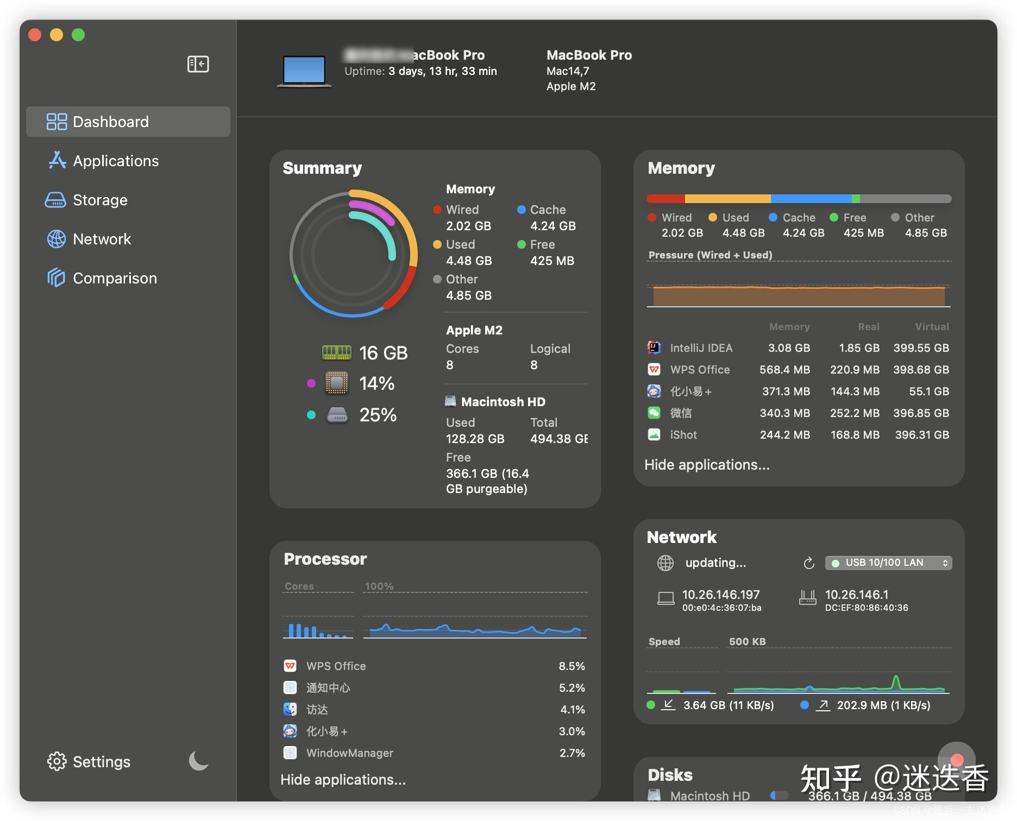
Task: Switch to the Applications section
Action: pos(116,161)
